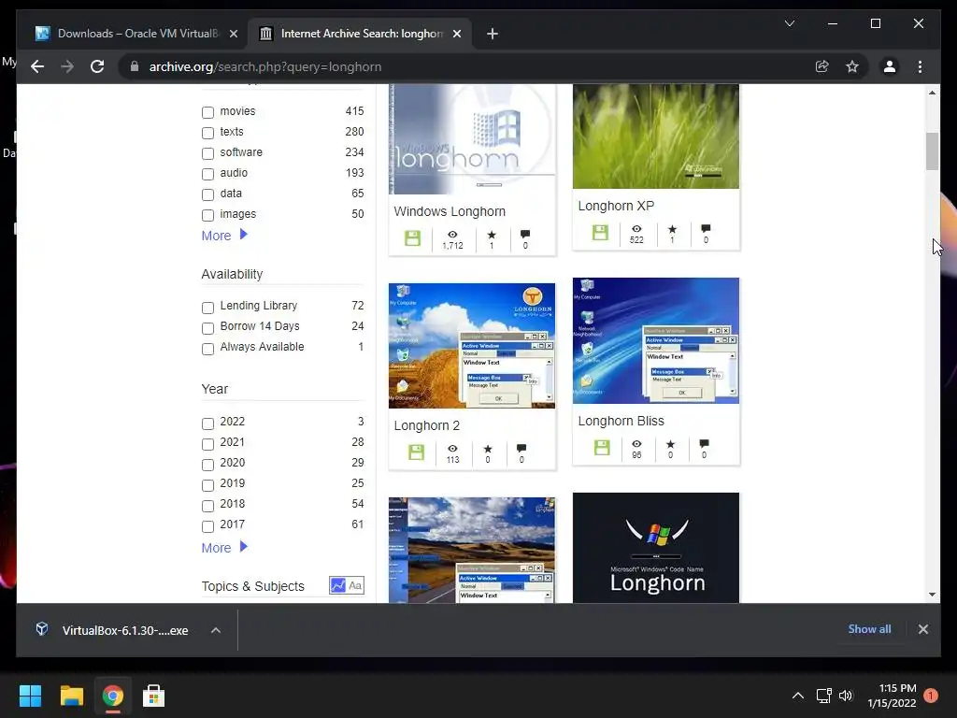
Task: Filter results by year 2021
Action: pyautogui.click(x=207, y=444)
